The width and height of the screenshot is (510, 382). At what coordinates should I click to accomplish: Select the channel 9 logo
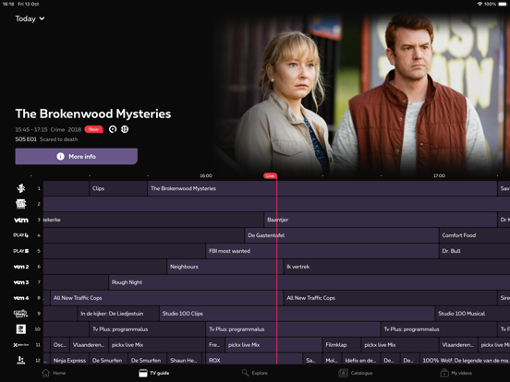point(20,314)
